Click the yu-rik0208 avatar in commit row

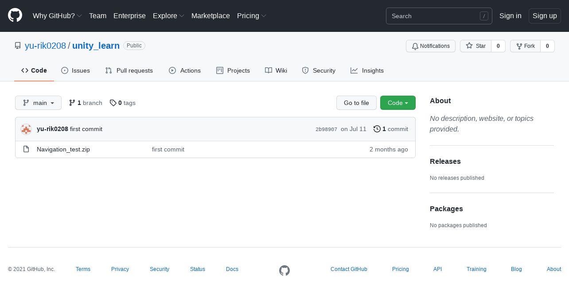click(x=26, y=129)
